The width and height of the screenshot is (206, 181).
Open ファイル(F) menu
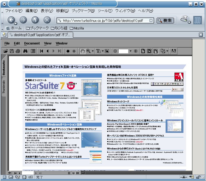(x=14, y=11)
